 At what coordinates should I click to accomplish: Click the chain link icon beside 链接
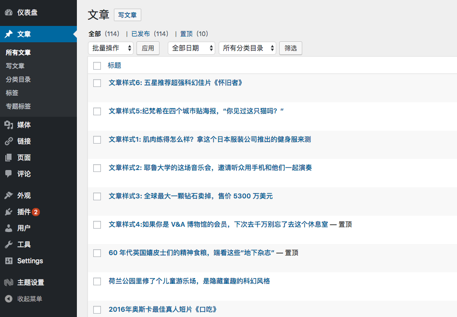point(9,141)
